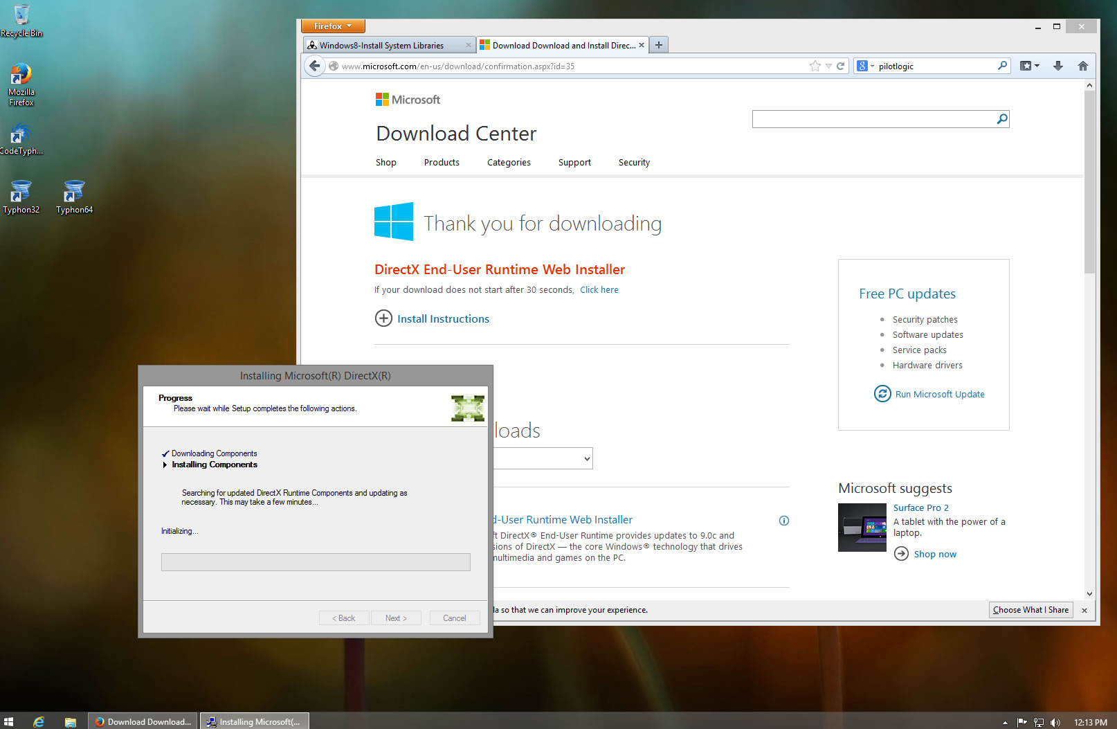
Task: Click the Firefox back arrow button
Action: click(x=315, y=66)
